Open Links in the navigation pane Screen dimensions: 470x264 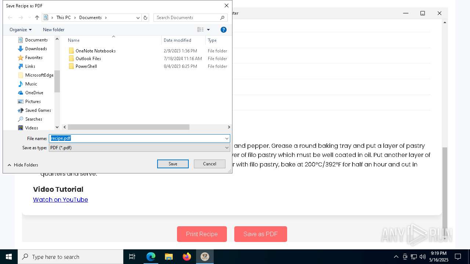coord(30,66)
